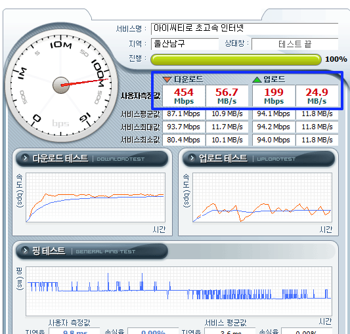Viewport: 350px width, 334px height.
Task: Click the 93.7 Mbps maximum download cell
Action: point(183,127)
